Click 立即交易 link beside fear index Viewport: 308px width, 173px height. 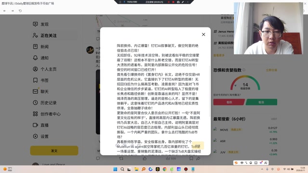(x=271, y=70)
